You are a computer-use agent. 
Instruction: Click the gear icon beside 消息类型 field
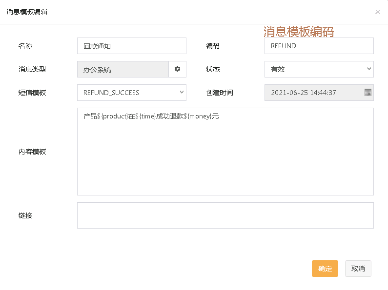point(177,69)
